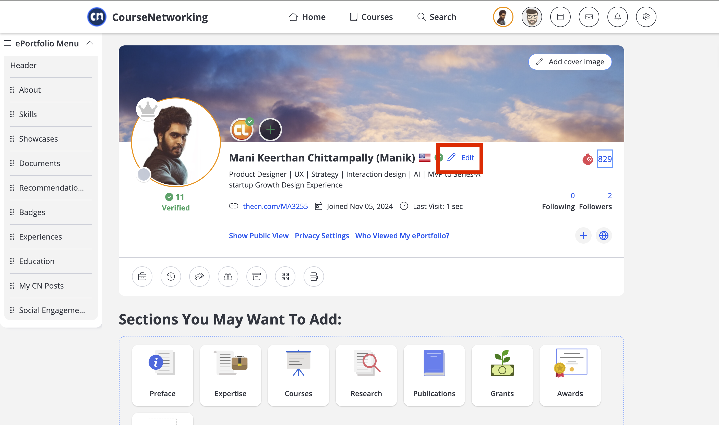The width and height of the screenshot is (719, 425).
Task: Click the CourseNetworking brand title
Action: (x=160, y=17)
